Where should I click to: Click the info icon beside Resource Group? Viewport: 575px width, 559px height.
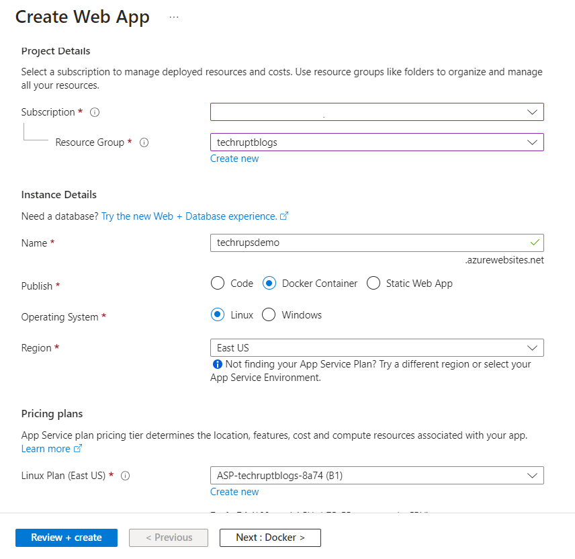pos(144,142)
